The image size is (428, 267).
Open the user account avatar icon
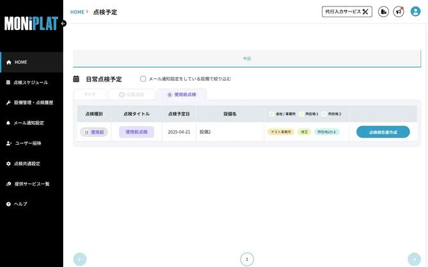[415, 11]
